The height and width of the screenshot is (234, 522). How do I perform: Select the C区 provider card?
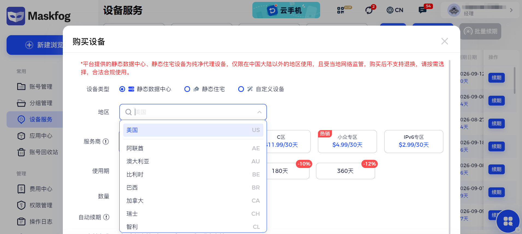coord(288,142)
